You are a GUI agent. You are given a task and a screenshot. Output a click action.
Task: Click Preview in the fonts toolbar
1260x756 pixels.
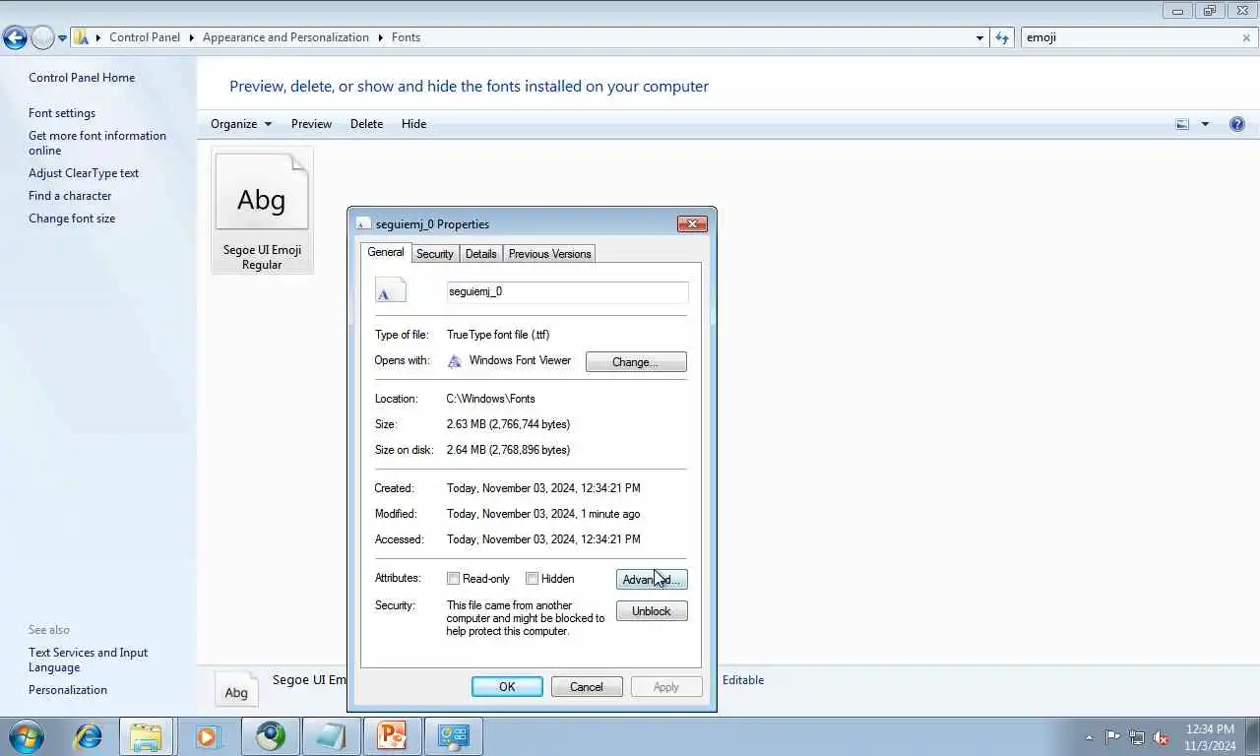311,124
